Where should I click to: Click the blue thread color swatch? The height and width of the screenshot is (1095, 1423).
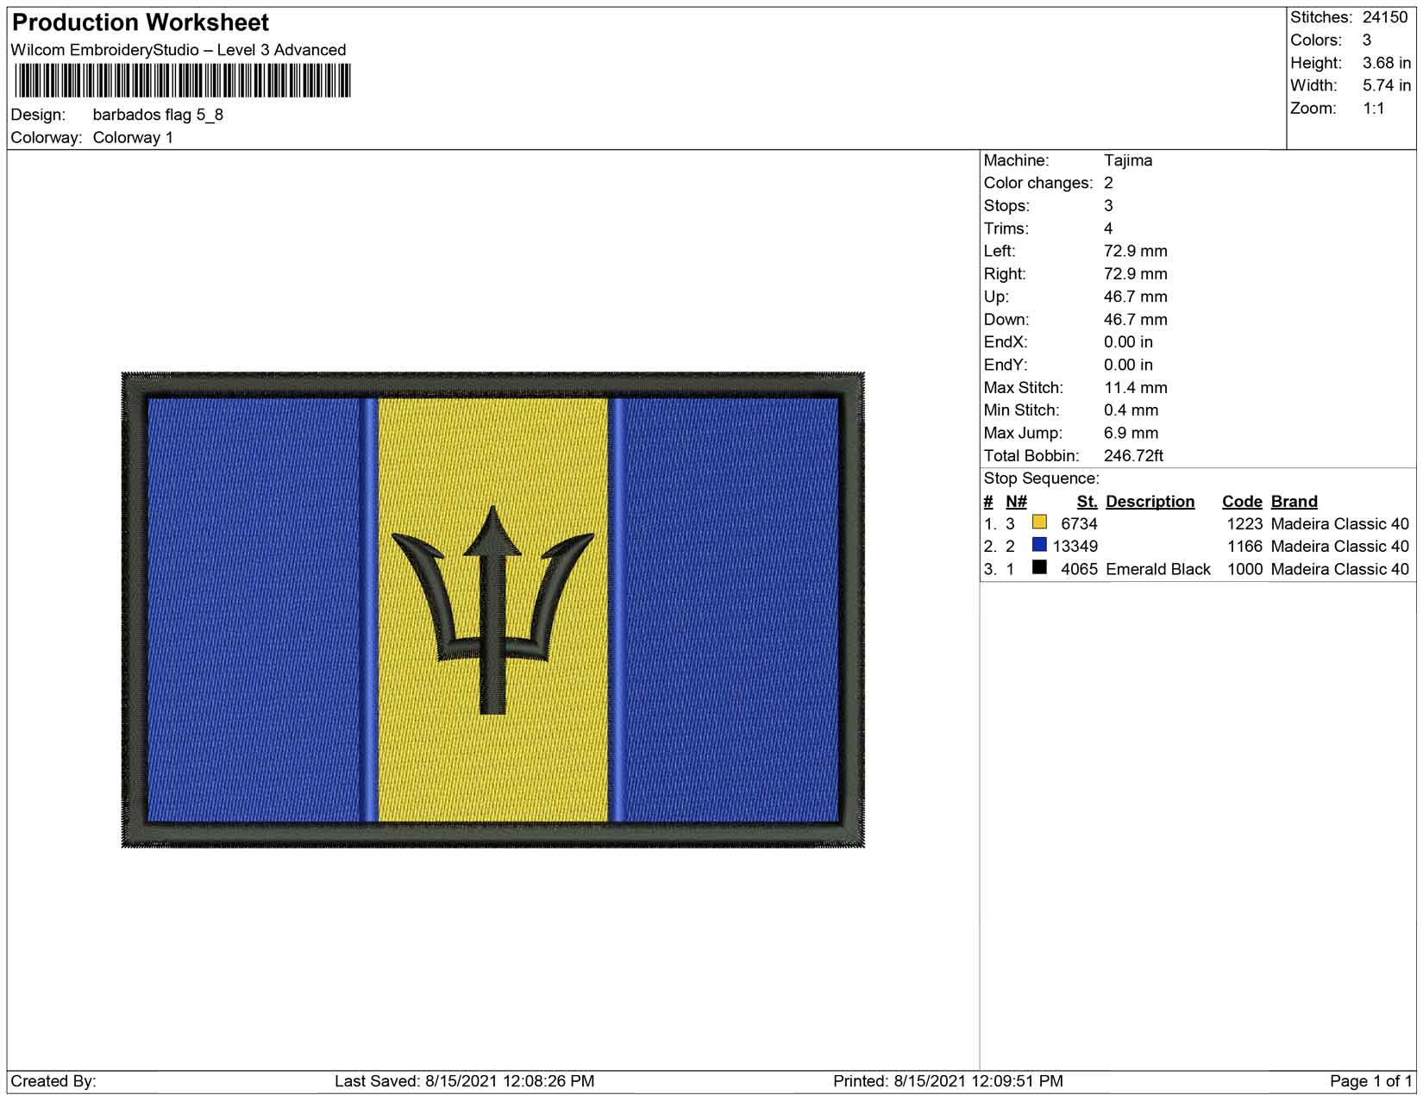(1039, 545)
